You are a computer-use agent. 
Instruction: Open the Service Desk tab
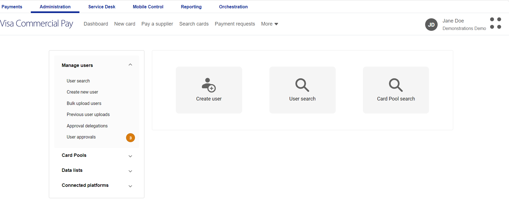click(x=102, y=7)
